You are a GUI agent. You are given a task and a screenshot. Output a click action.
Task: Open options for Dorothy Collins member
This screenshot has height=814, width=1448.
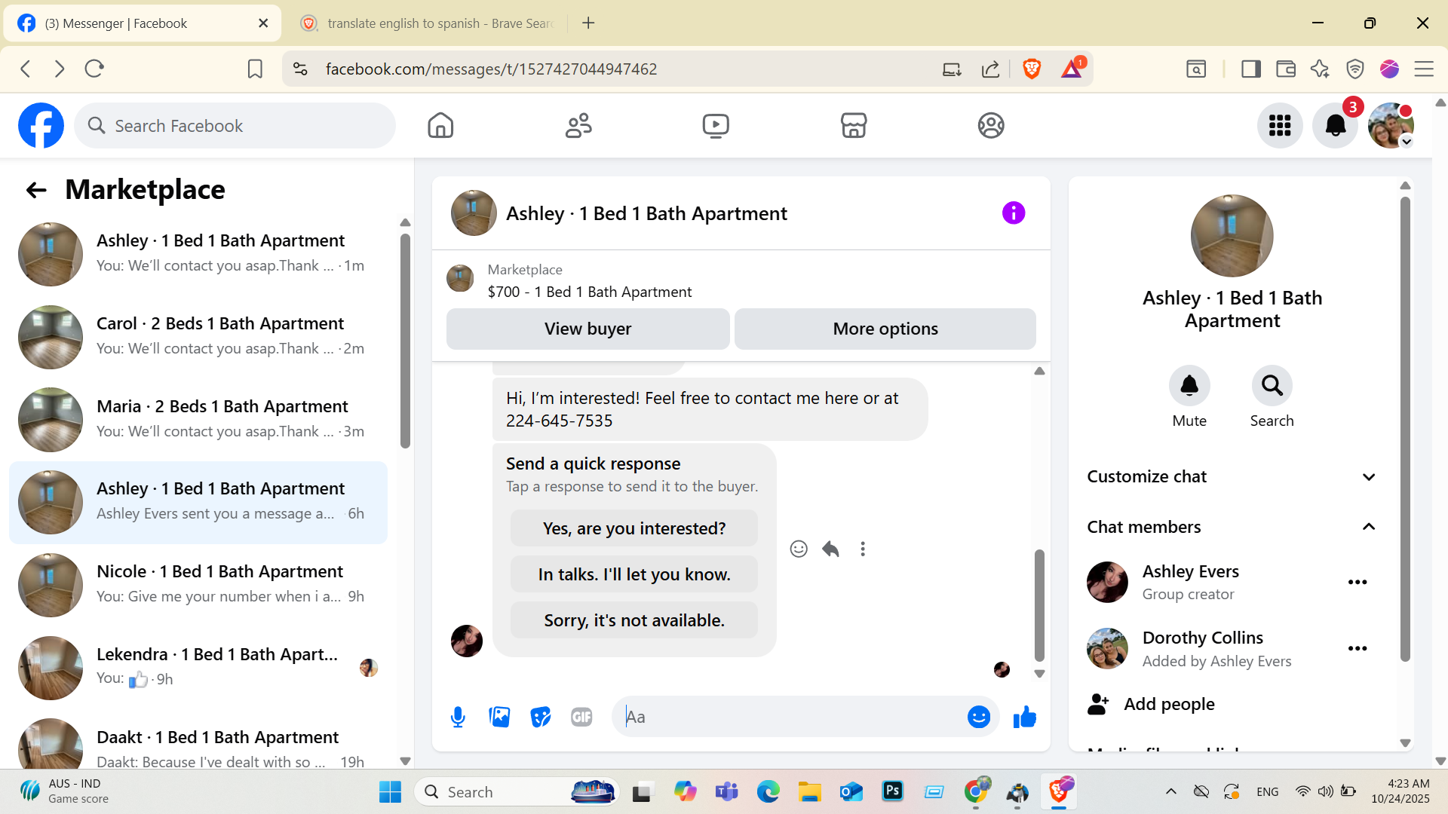1357,648
